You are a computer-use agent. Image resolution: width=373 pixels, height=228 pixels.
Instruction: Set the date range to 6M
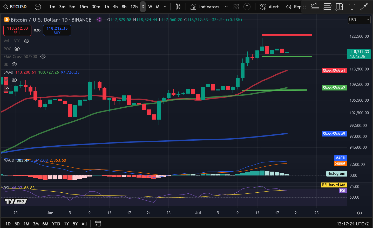45,224
